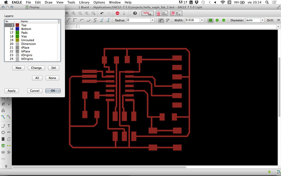Open the Edit menu
281x176 pixels.
click(x=38, y=2)
